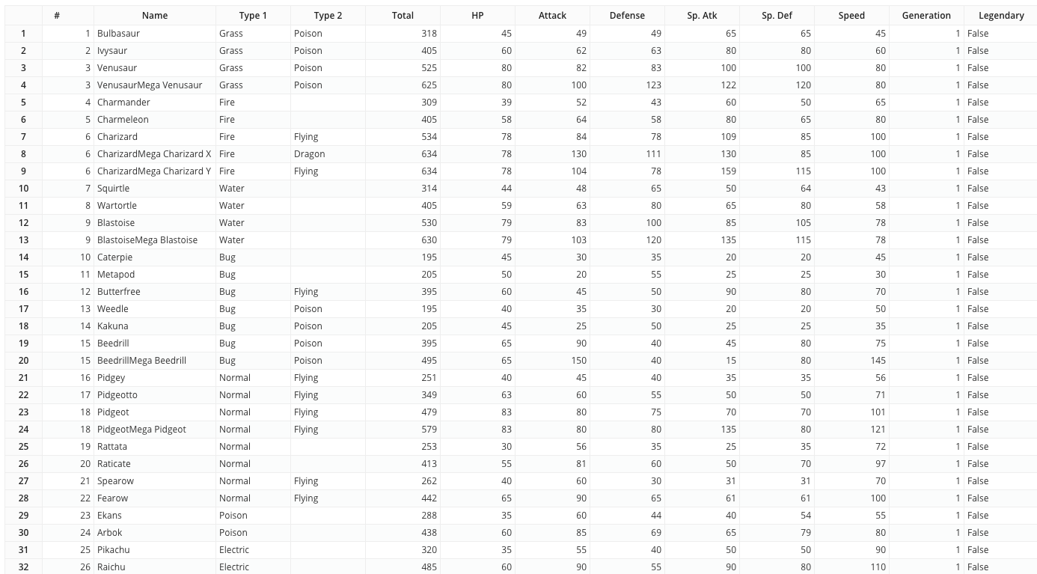
Task: Select the Legendary column header
Action: click(x=1001, y=15)
